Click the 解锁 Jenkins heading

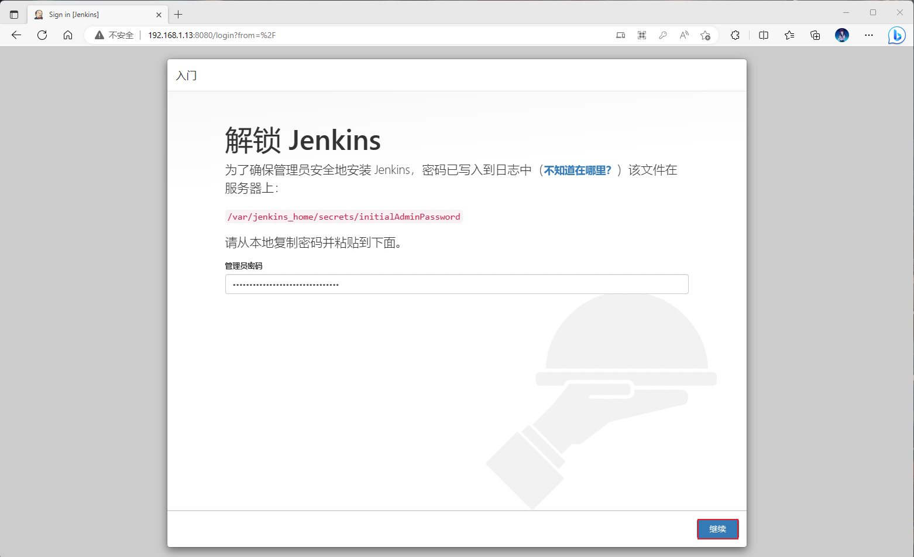click(x=303, y=141)
